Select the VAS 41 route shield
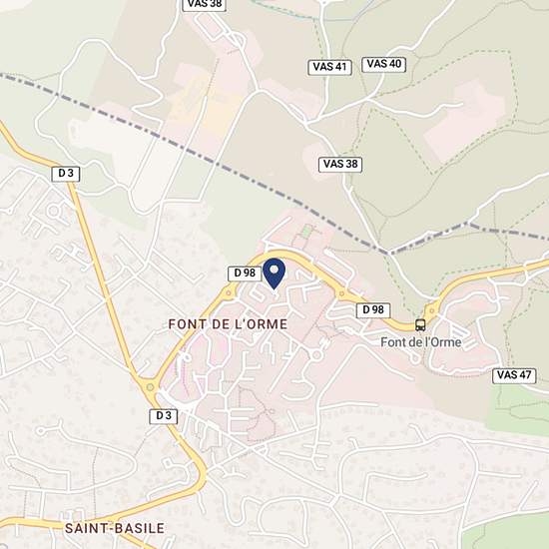The width and height of the screenshot is (549, 549). (x=329, y=67)
